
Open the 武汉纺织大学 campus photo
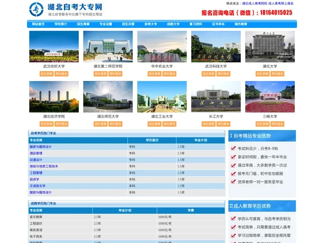pyautogui.click(x=54, y=46)
